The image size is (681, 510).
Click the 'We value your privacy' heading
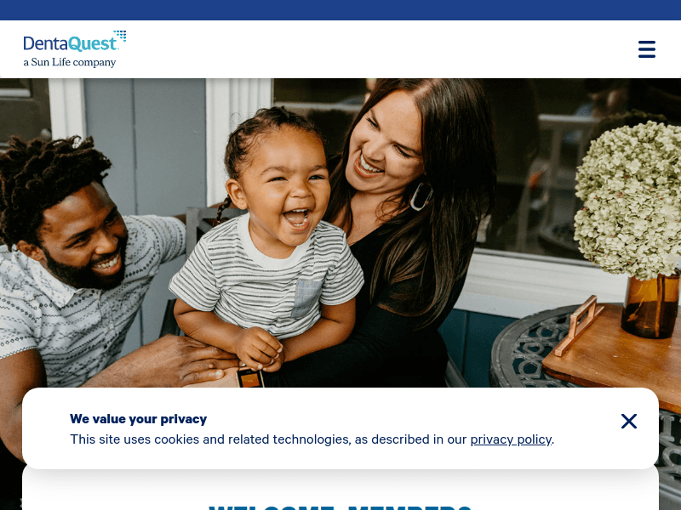[x=138, y=419]
